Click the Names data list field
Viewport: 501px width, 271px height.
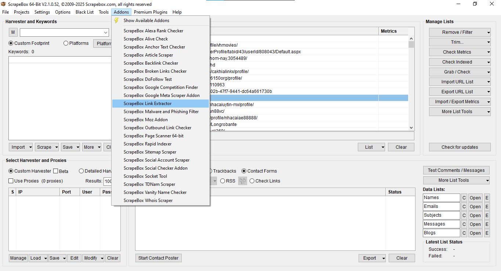(442, 198)
